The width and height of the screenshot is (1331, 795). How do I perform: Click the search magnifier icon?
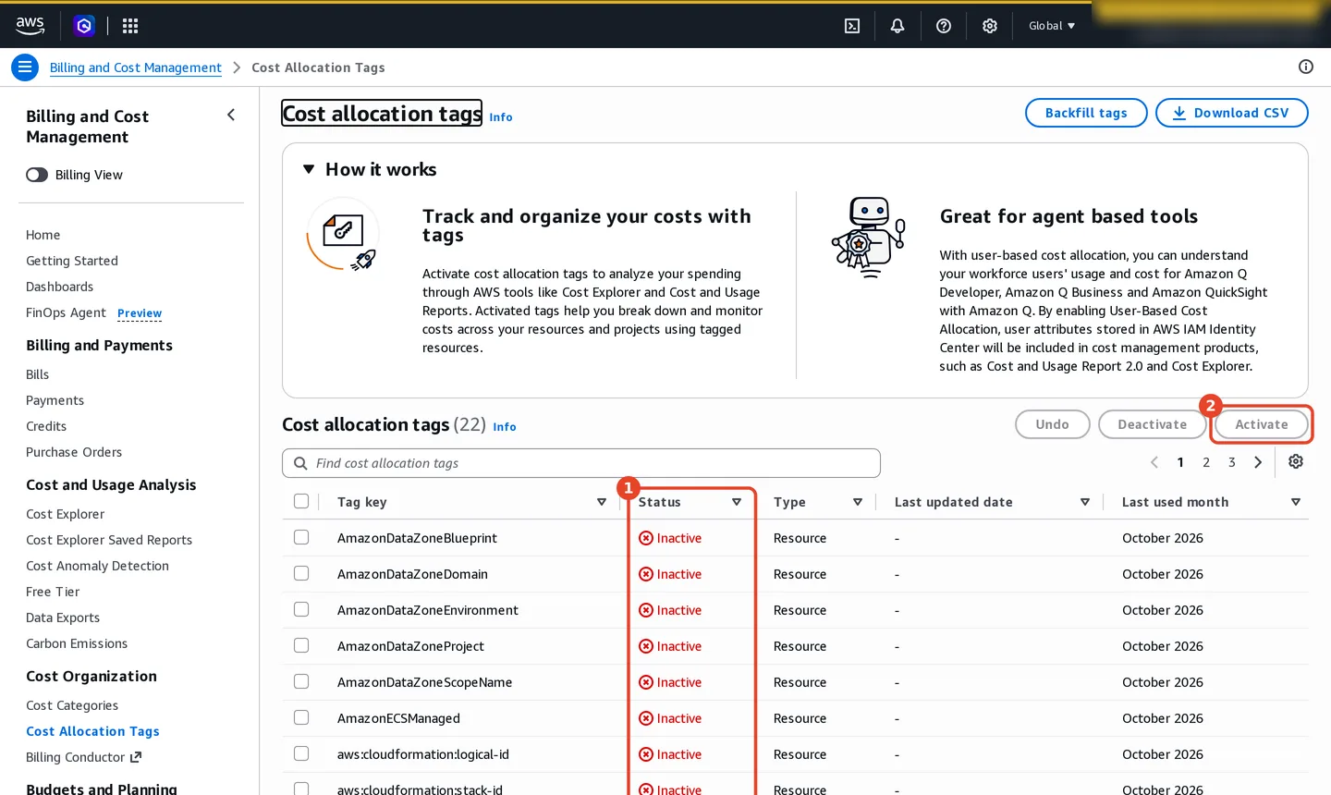point(300,463)
